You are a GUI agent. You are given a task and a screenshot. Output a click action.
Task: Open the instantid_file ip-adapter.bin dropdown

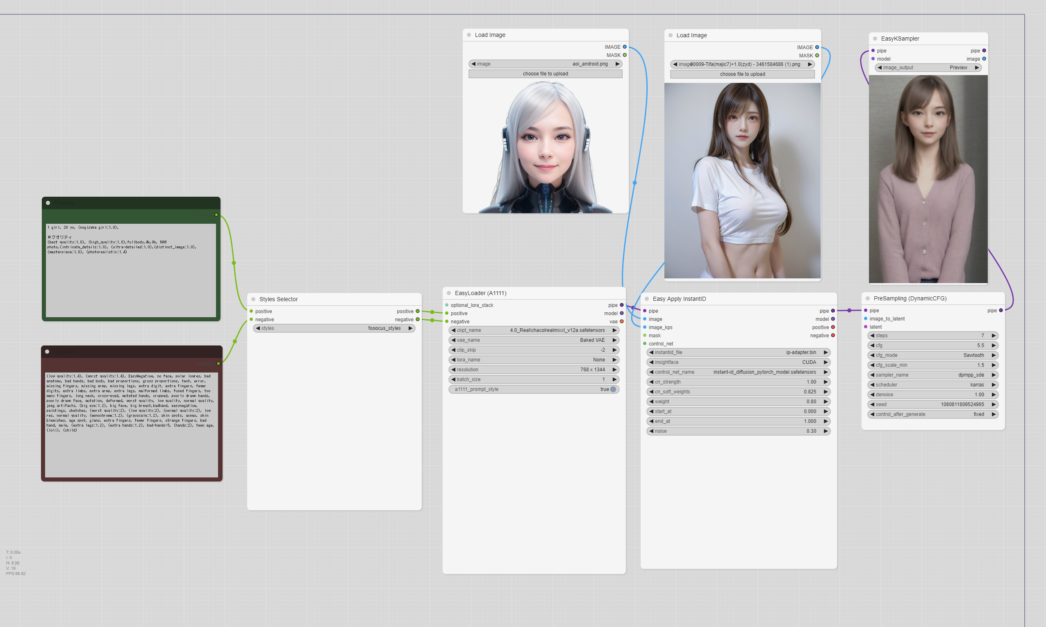(739, 352)
